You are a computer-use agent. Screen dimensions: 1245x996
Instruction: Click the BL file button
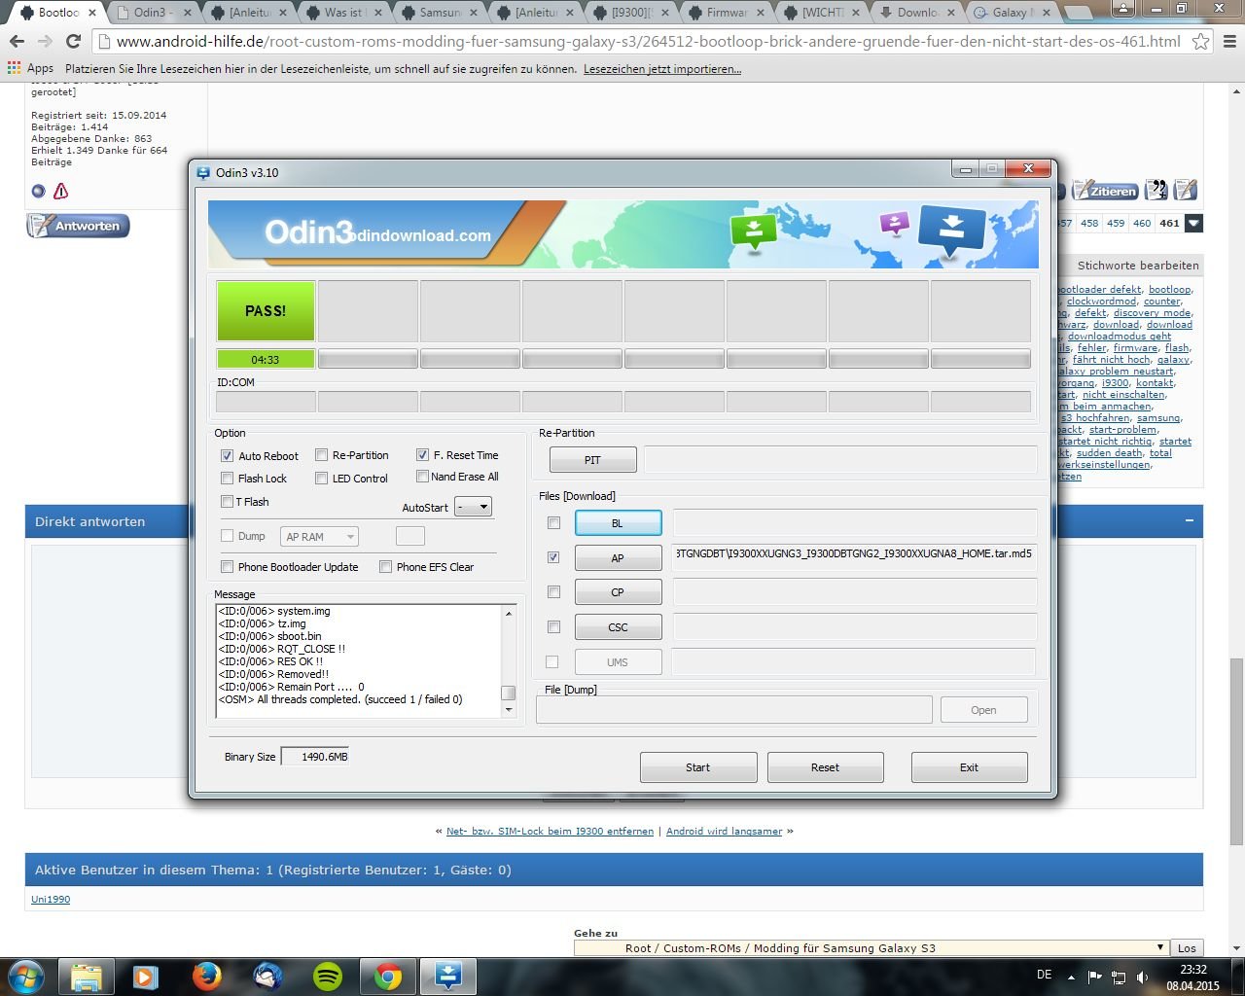click(x=618, y=523)
